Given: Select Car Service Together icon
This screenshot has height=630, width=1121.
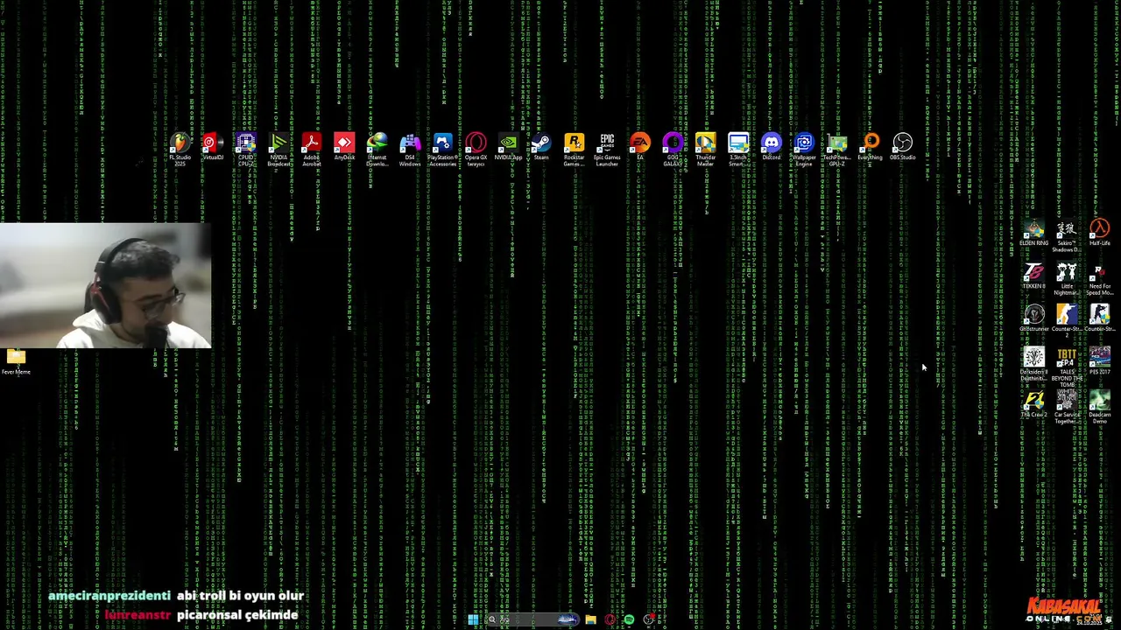Looking at the screenshot, I should pos(1067,408).
